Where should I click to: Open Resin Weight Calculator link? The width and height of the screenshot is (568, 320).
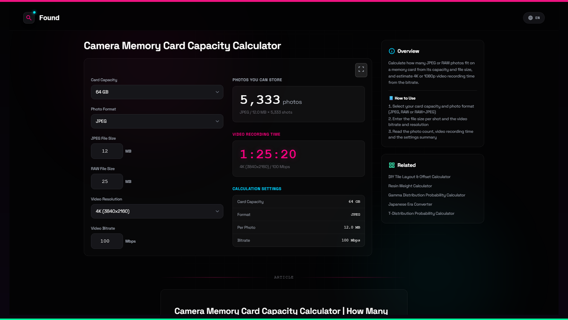click(x=410, y=186)
